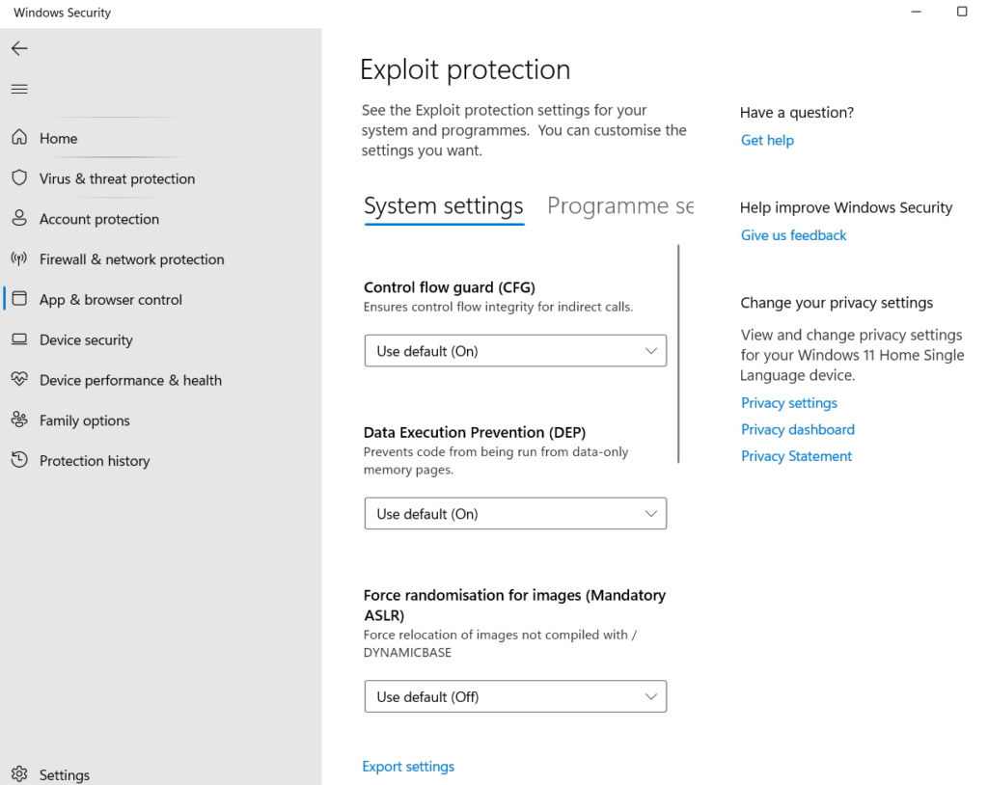Select the Virus & threat protection shield icon
988x785 pixels.
point(19,178)
